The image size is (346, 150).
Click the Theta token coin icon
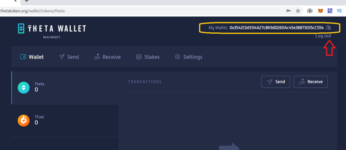[24, 87]
